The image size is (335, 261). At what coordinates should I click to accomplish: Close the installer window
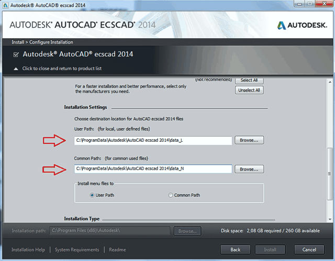324,4
